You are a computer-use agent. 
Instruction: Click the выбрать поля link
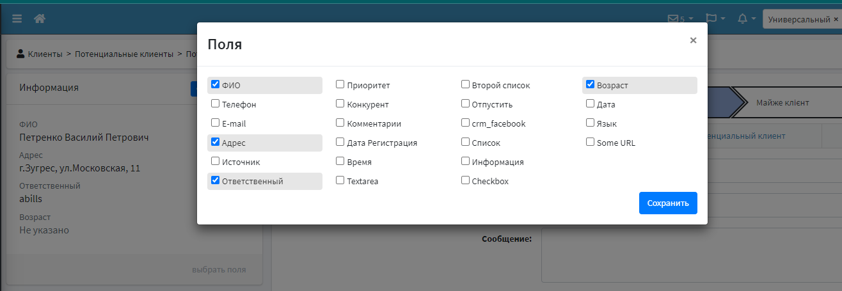(x=219, y=270)
